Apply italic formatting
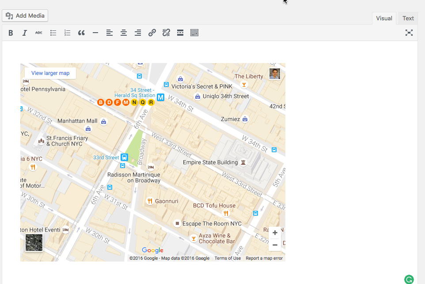425x284 pixels. 25,33
